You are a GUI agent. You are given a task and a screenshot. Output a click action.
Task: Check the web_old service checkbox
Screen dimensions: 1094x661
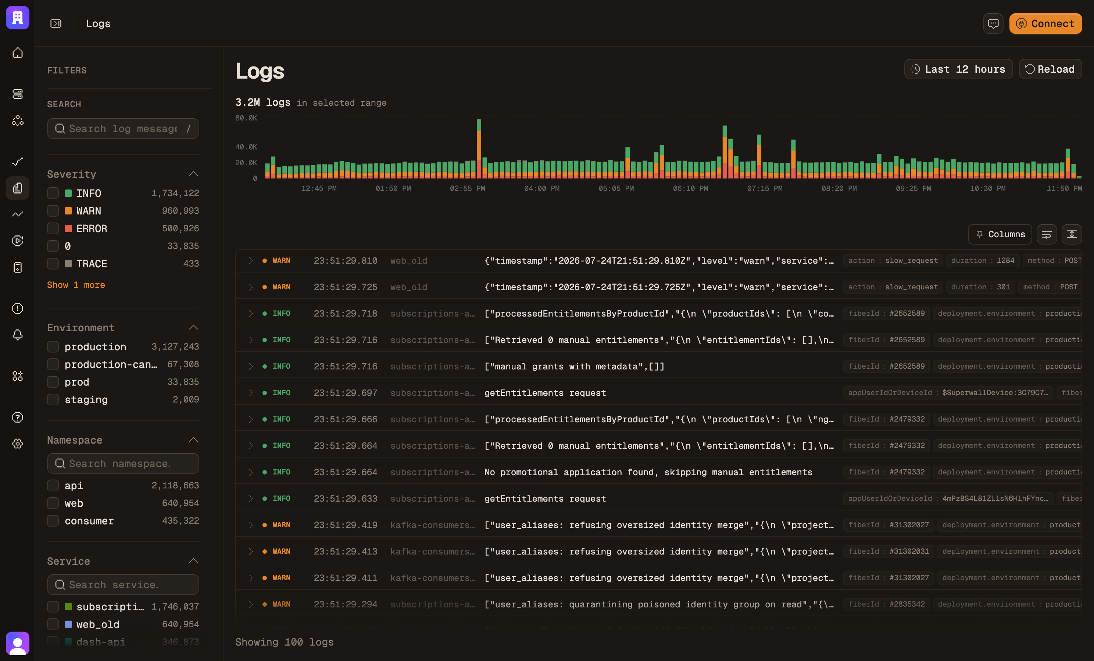(x=53, y=624)
